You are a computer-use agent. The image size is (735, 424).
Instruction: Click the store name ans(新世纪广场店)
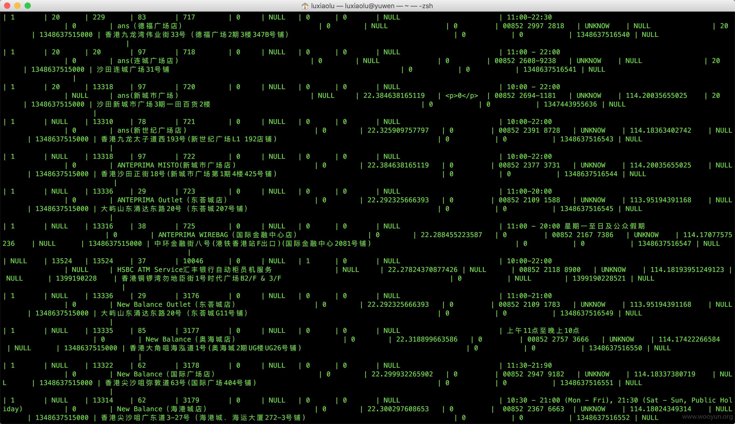(152, 131)
